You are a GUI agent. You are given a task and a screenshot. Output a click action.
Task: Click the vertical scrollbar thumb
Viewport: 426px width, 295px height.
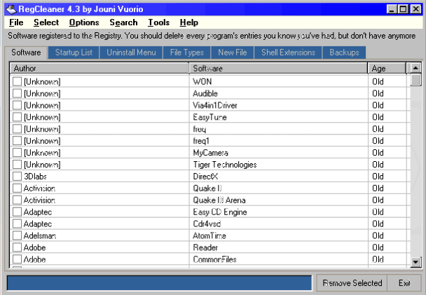415,80
